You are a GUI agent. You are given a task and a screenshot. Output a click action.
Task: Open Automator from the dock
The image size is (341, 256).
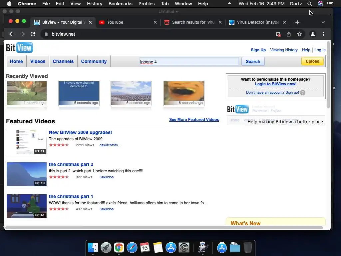point(203,248)
